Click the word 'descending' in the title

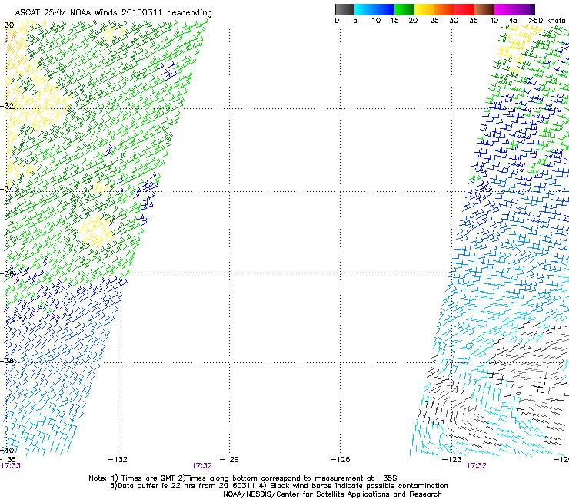pos(189,13)
